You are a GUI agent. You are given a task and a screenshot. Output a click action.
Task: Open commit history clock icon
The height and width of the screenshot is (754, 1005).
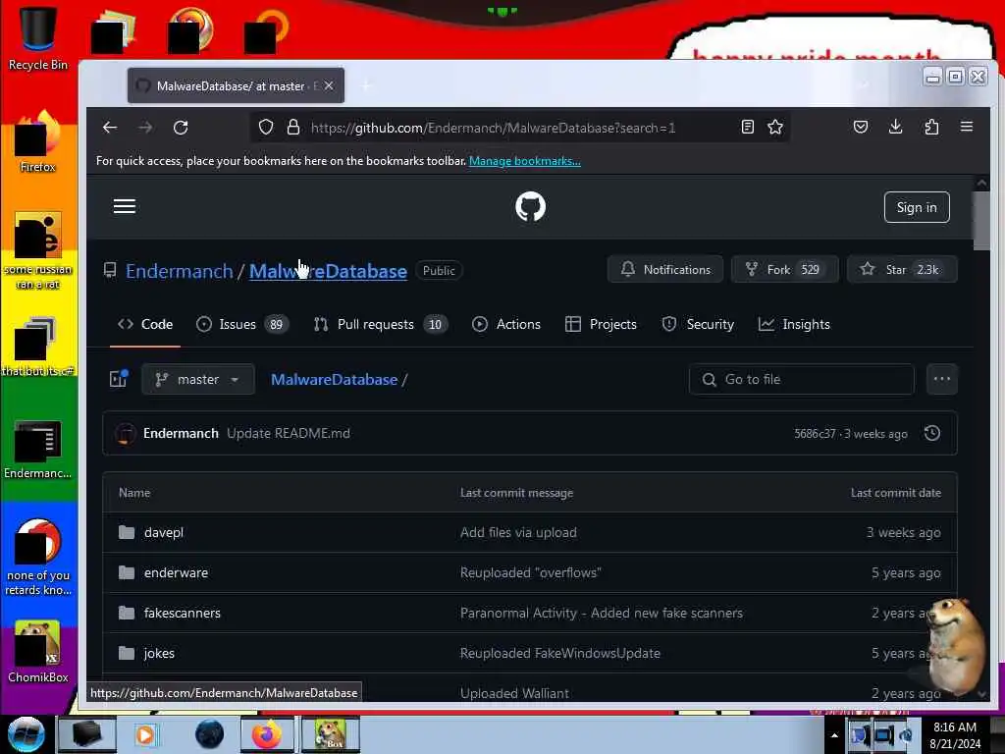coord(932,433)
